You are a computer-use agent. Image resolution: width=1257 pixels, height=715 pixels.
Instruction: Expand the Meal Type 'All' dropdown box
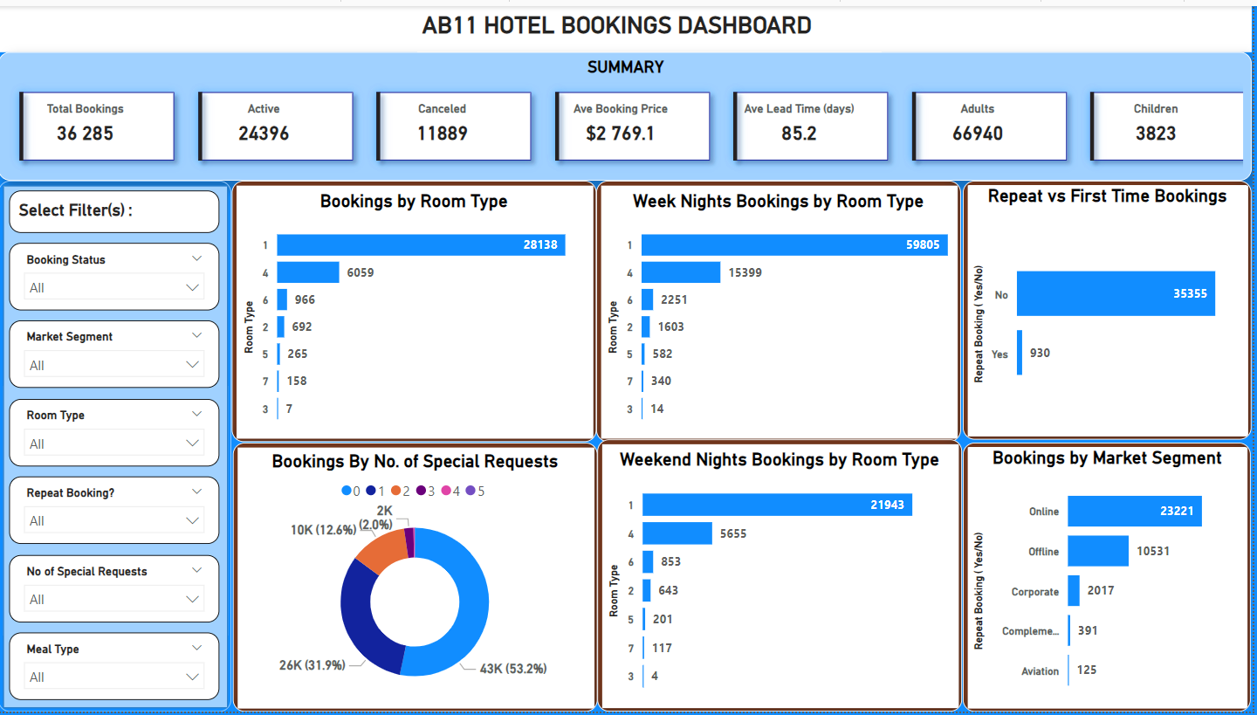click(114, 677)
